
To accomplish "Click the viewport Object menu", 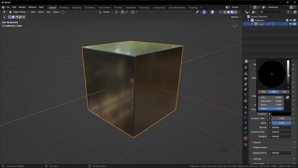I will (x=56, y=12).
